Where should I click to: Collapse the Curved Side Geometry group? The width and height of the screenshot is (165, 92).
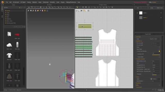[136, 51]
